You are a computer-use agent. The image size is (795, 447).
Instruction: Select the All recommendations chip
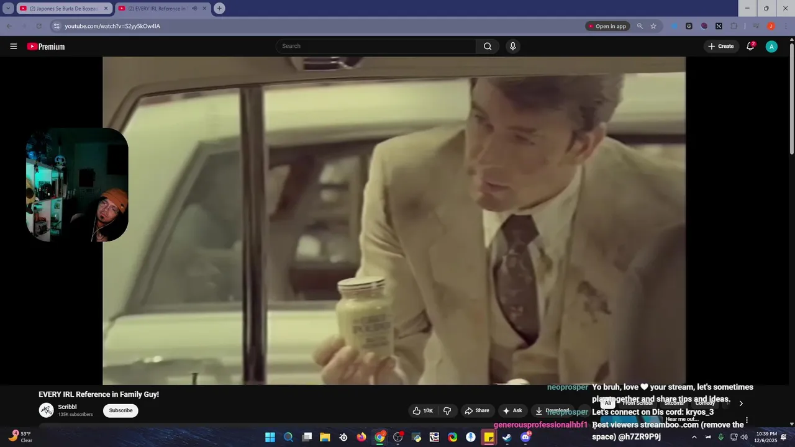click(x=608, y=404)
